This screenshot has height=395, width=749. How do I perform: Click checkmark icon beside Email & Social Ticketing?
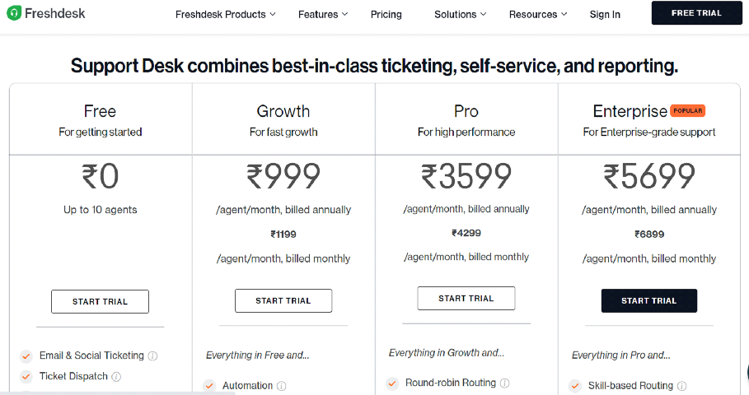pos(26,355)
